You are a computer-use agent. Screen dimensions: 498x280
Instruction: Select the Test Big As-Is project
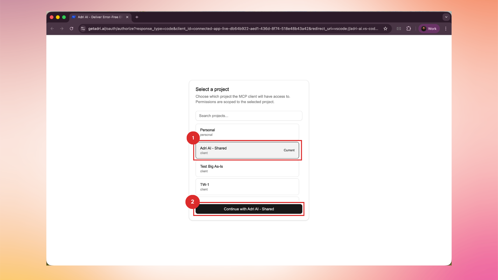click(247, 168)
